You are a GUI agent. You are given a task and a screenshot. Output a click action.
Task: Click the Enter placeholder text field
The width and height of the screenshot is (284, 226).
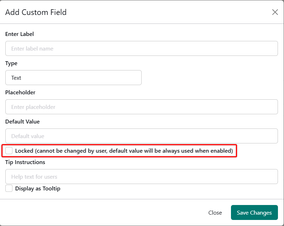(x=141, y=107)
